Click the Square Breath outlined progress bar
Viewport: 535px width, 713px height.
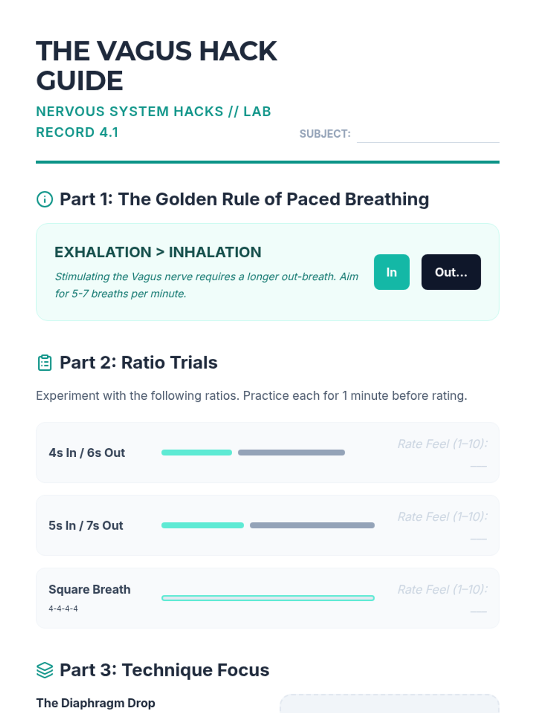tap(268, 598)
